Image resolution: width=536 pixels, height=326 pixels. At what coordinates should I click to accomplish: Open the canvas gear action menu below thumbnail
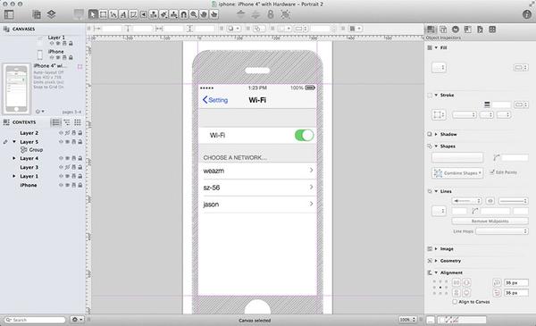[x=39, y=112]
